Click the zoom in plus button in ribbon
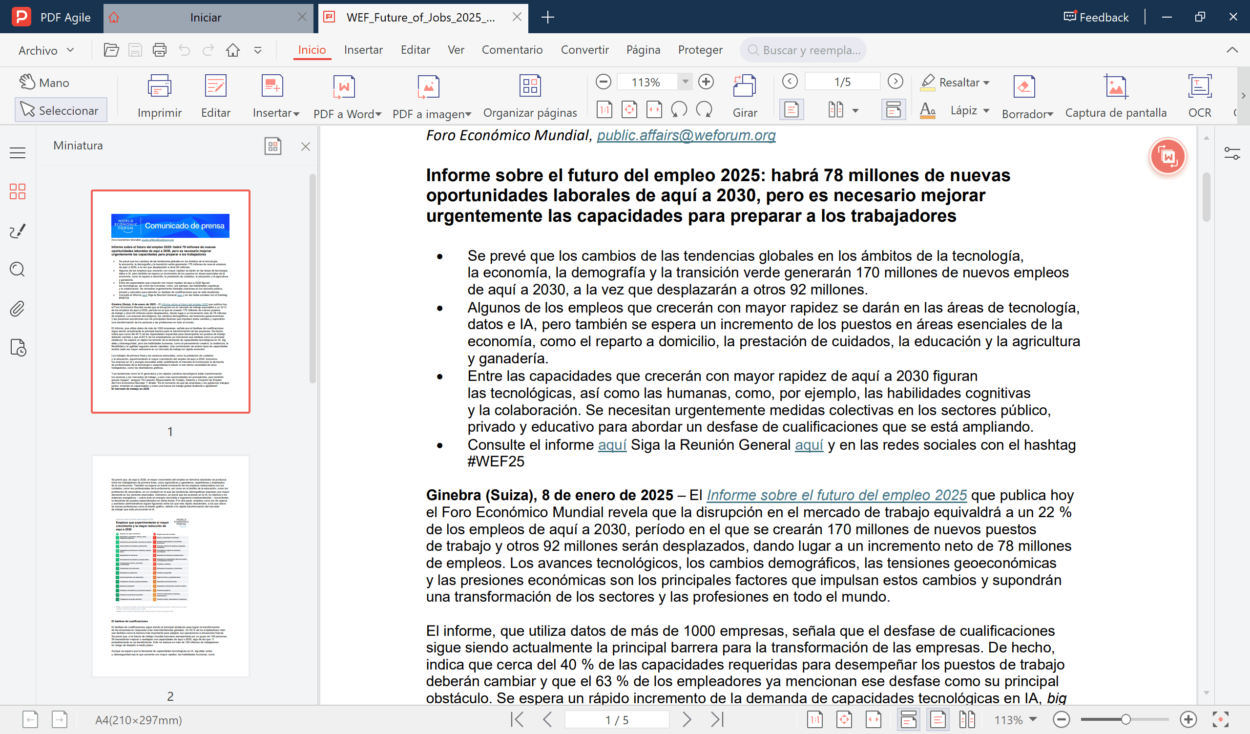 706,82
